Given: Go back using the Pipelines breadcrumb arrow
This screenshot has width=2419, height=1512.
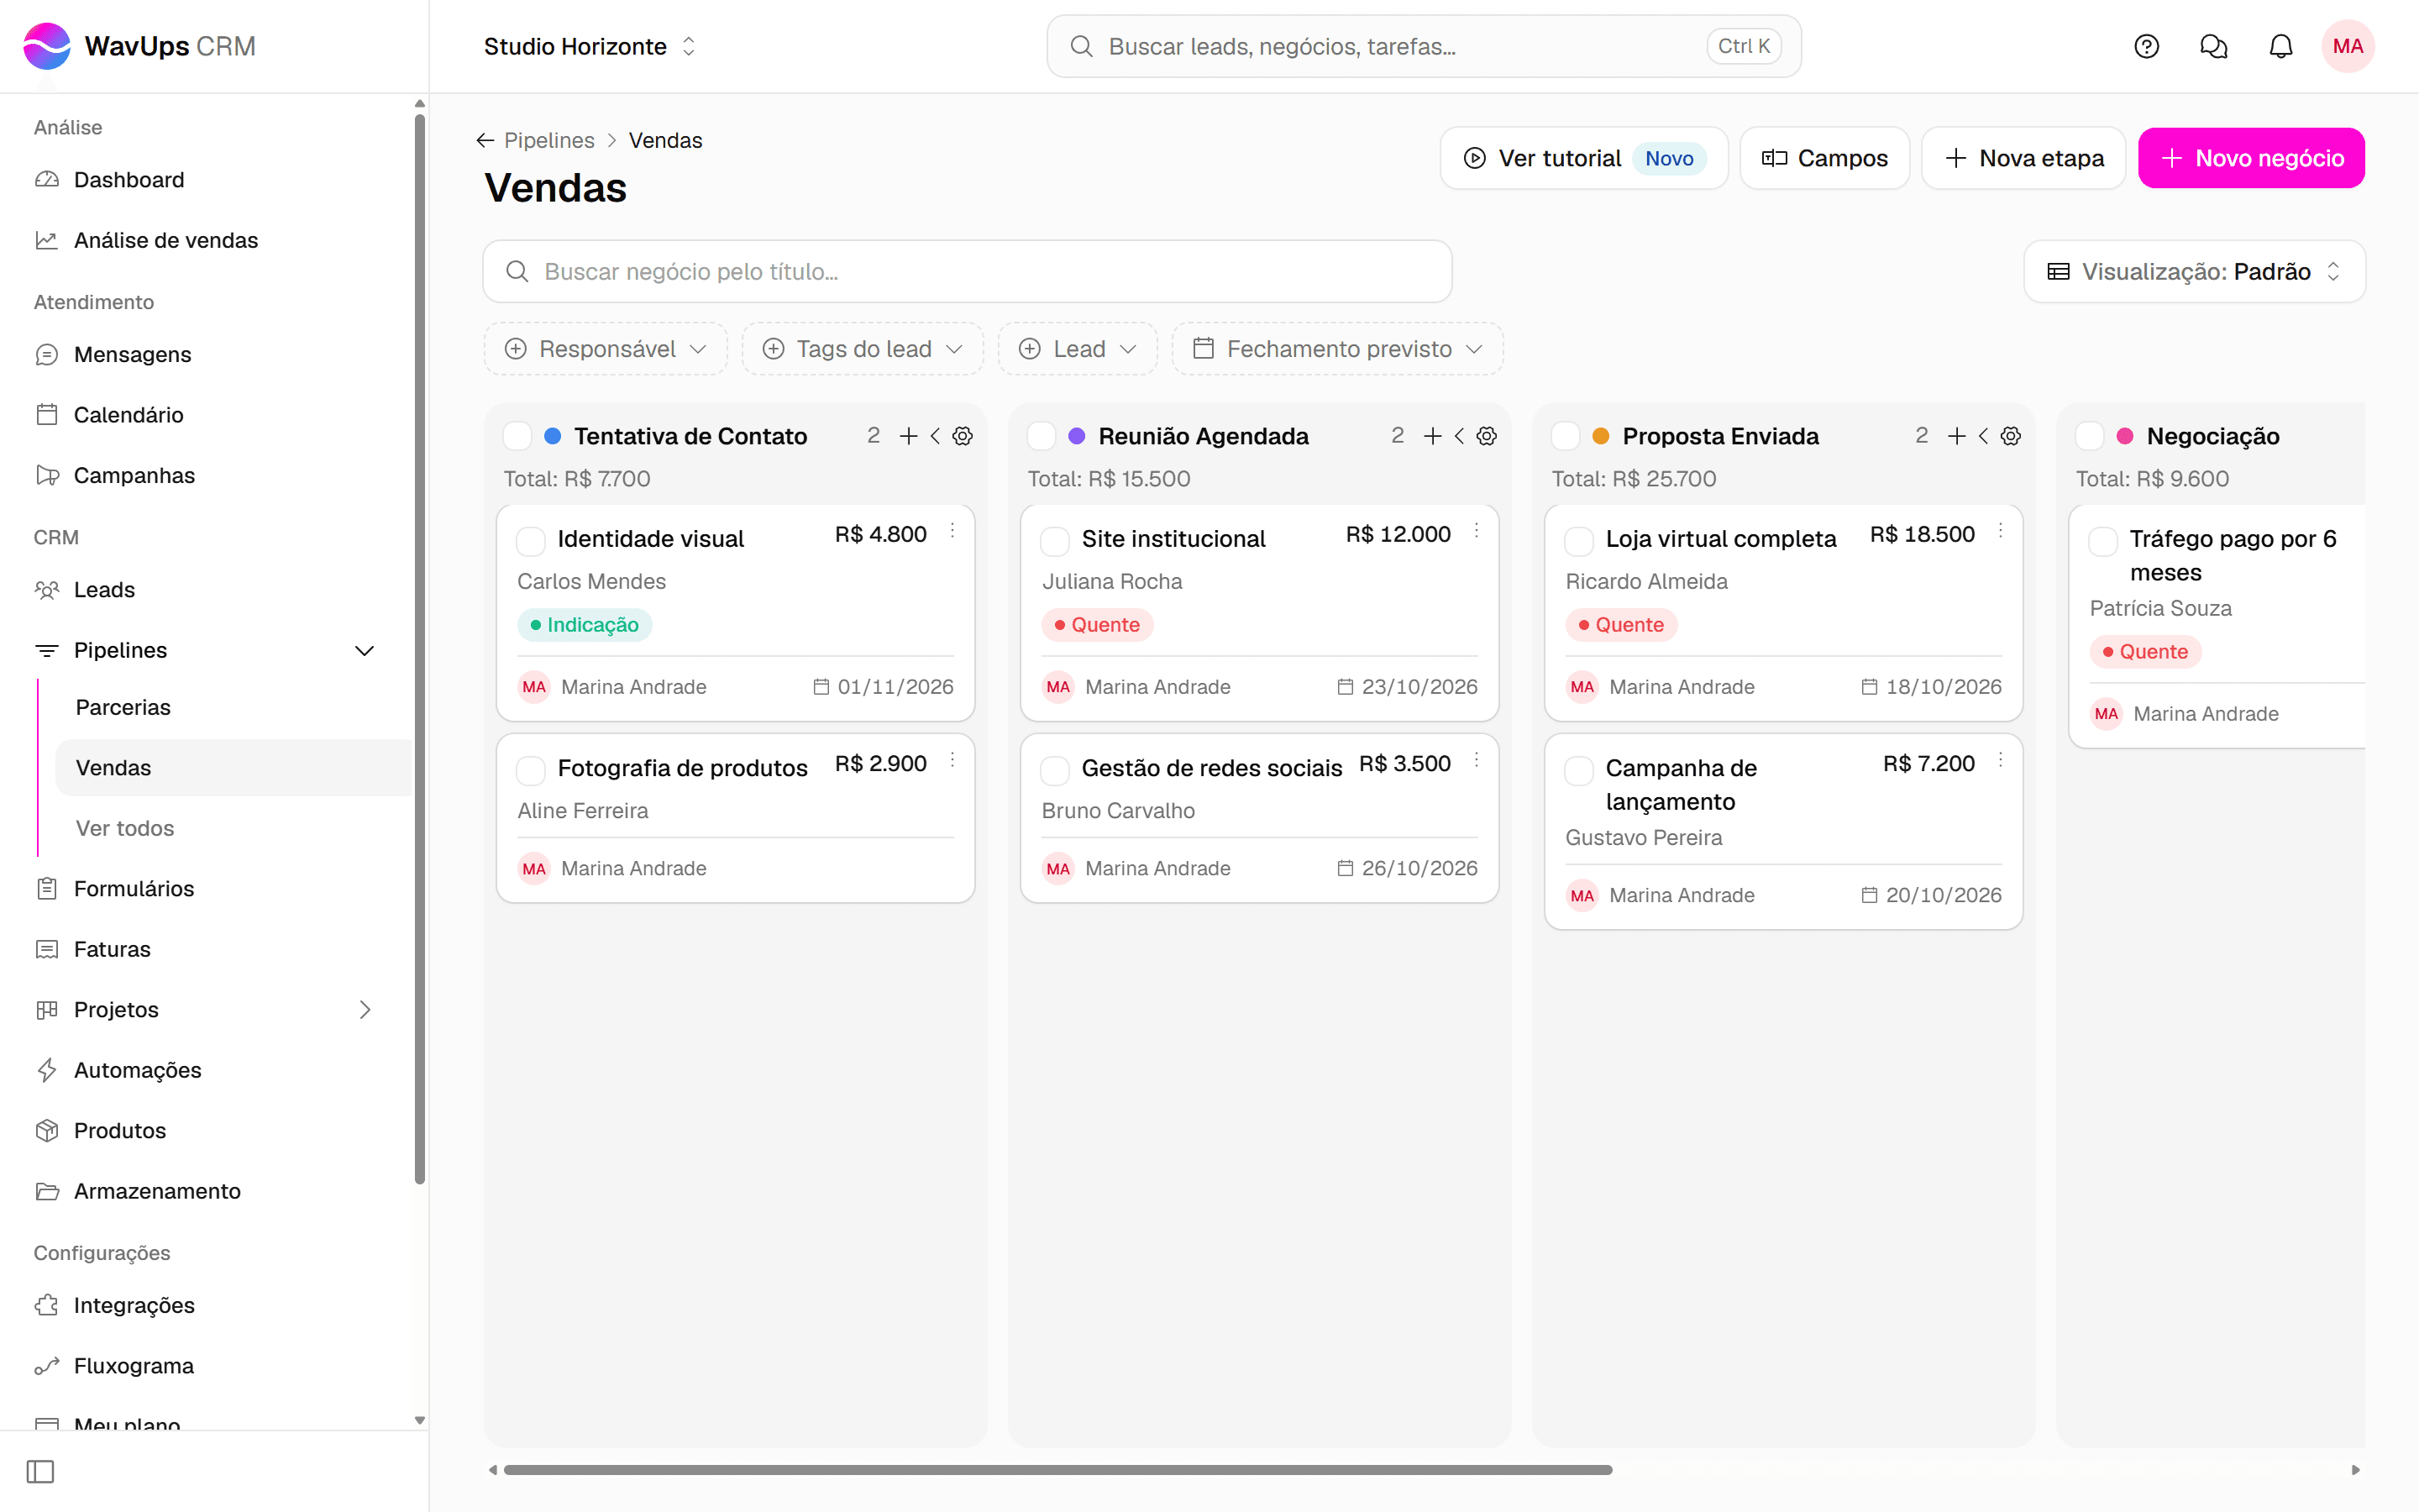Looking at the screenshot, I should 485,140.
